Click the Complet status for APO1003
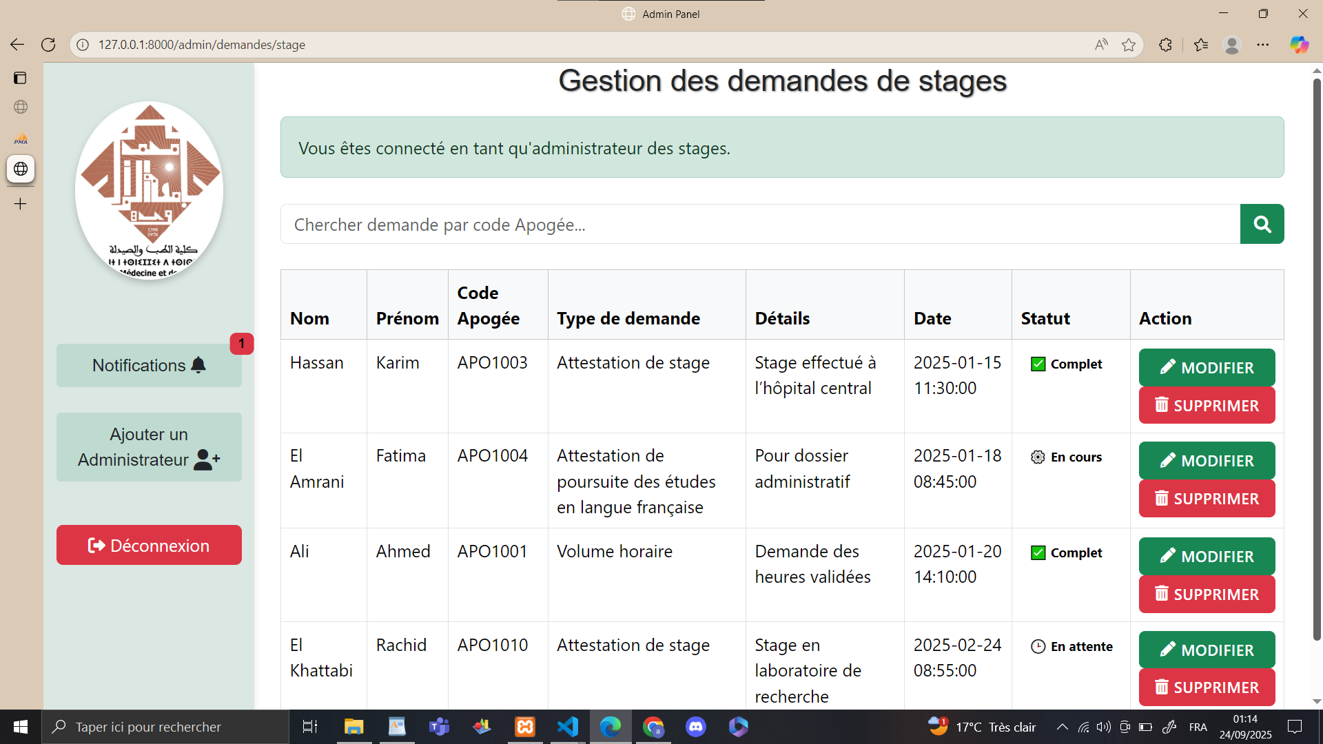The image size is (1323, 744). (x=1067, y=364)
